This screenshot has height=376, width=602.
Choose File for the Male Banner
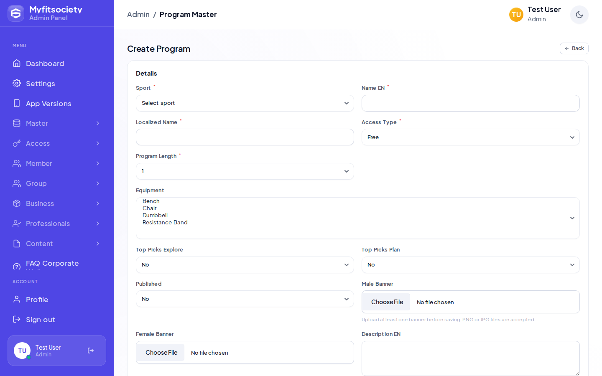387,302
